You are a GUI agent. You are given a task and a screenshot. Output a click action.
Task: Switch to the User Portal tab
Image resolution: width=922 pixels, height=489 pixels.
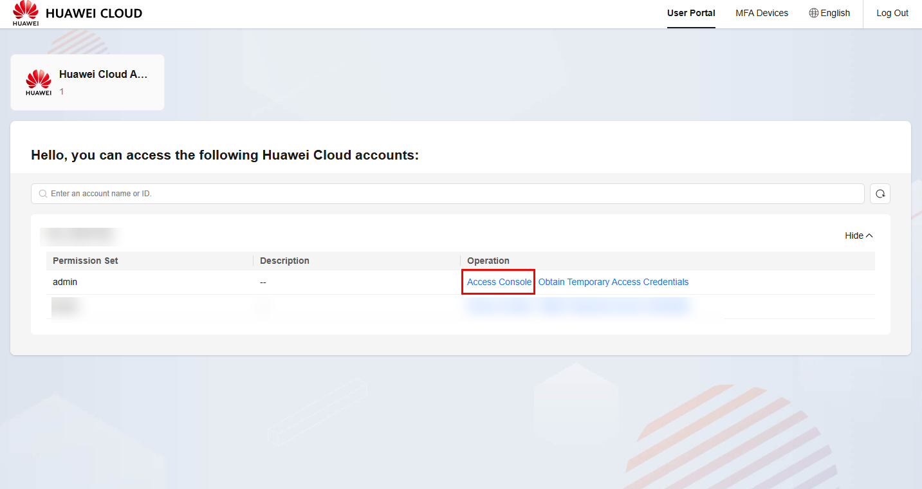pyautogui.click(x=691, y=14)
